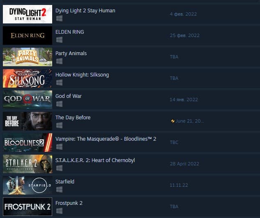
Task: Click the Bloodlines 2 capsule image
Action: [x=28, y=142]
